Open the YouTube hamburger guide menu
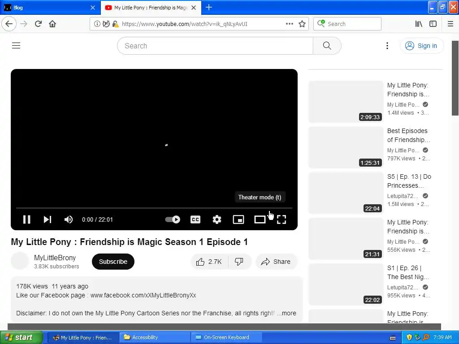 (x=16, y=46)
